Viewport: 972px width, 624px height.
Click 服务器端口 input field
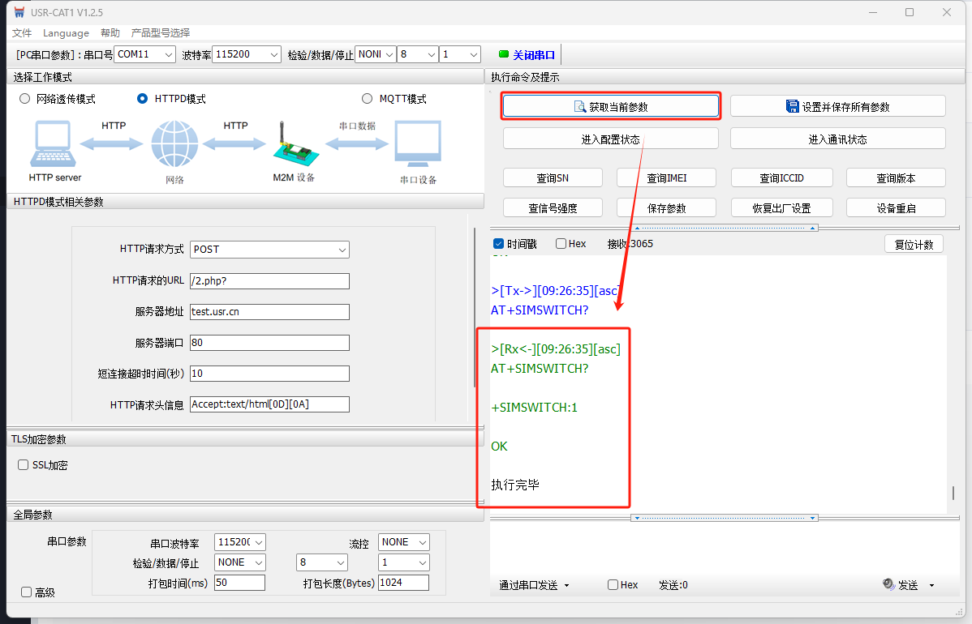pyautogui.click(x=269, y=342)
